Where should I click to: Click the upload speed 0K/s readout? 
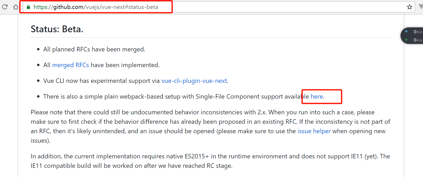[418, 32]
